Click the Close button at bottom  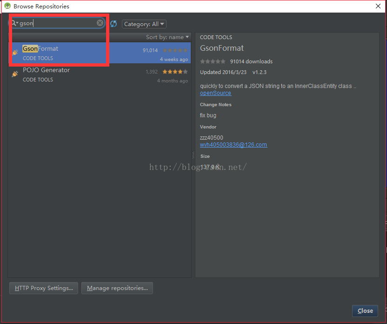tap(365, 310)
